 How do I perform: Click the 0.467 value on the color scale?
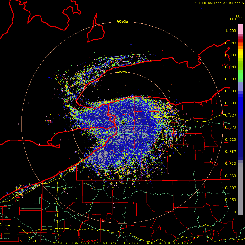231,152
